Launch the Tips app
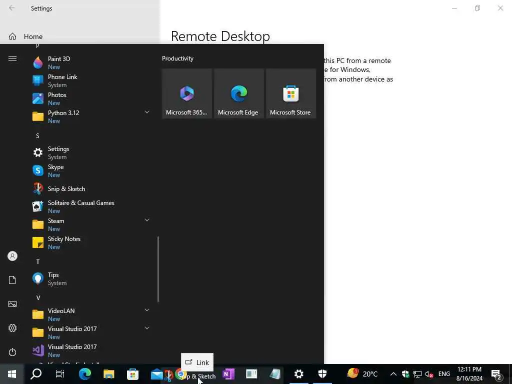This screenshot has height=384, width=512. point(90,278)
